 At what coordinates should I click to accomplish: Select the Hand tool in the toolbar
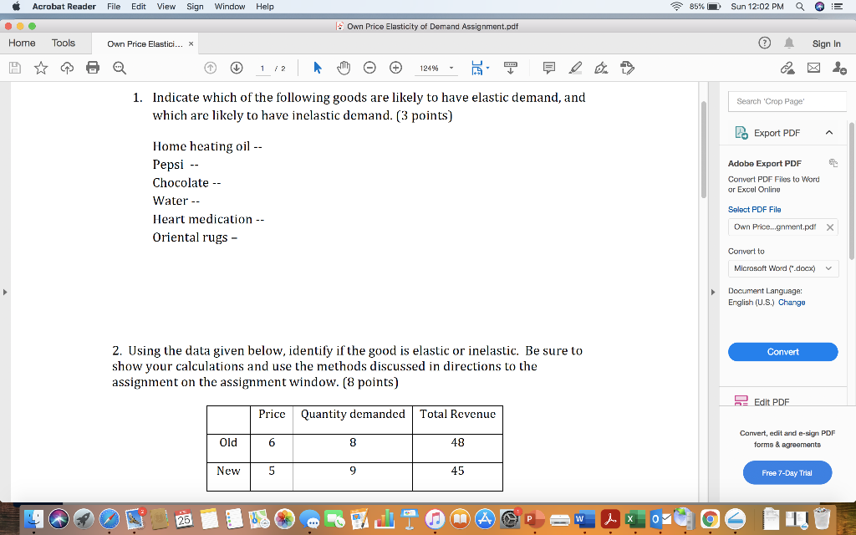(344, 68)
